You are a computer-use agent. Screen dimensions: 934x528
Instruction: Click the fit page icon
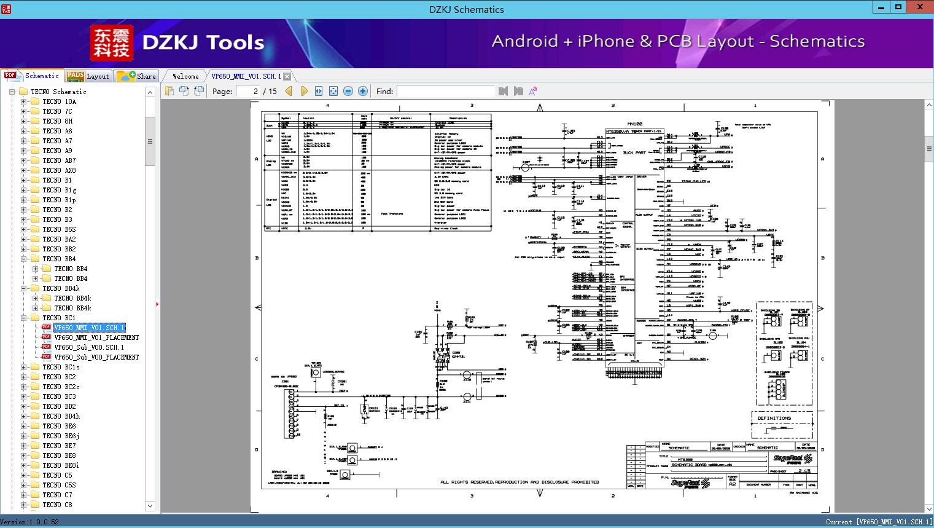click(333, 91)
